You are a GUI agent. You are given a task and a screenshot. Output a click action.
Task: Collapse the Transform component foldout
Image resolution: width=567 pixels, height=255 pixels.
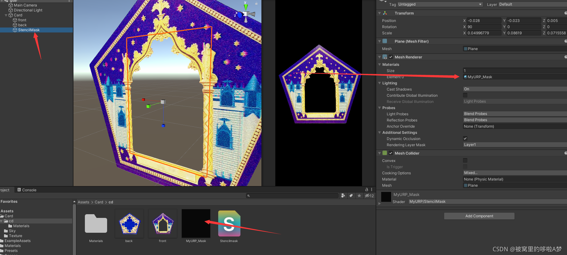(x=379, y=13)
